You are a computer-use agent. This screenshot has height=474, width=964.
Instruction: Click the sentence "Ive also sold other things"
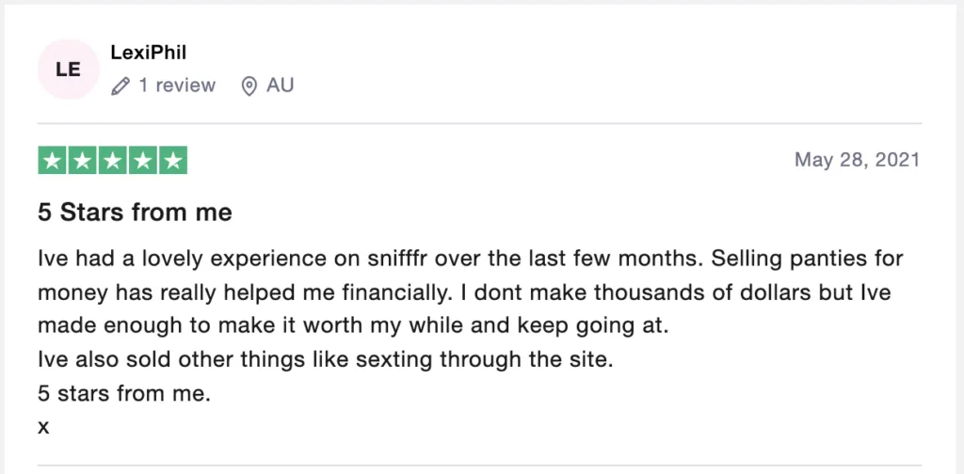click(326, 360)
